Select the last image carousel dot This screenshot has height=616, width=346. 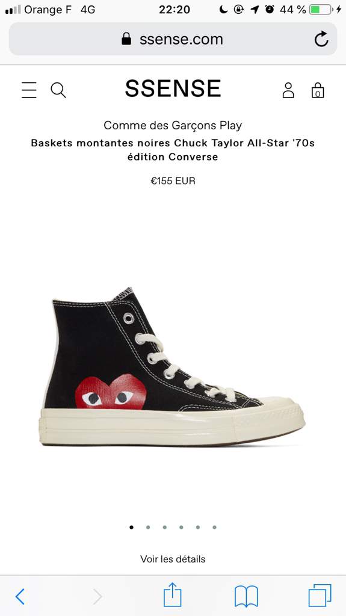tap(214, 527)
